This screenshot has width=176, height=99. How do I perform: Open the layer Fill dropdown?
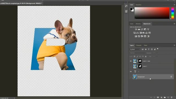tap(155, 56)
